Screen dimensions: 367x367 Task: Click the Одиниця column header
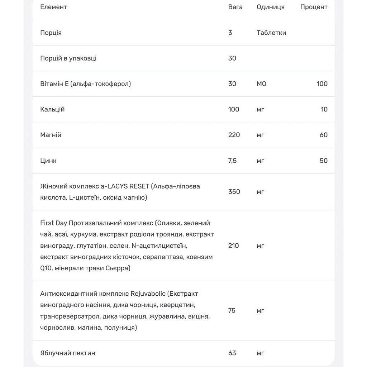271,7
